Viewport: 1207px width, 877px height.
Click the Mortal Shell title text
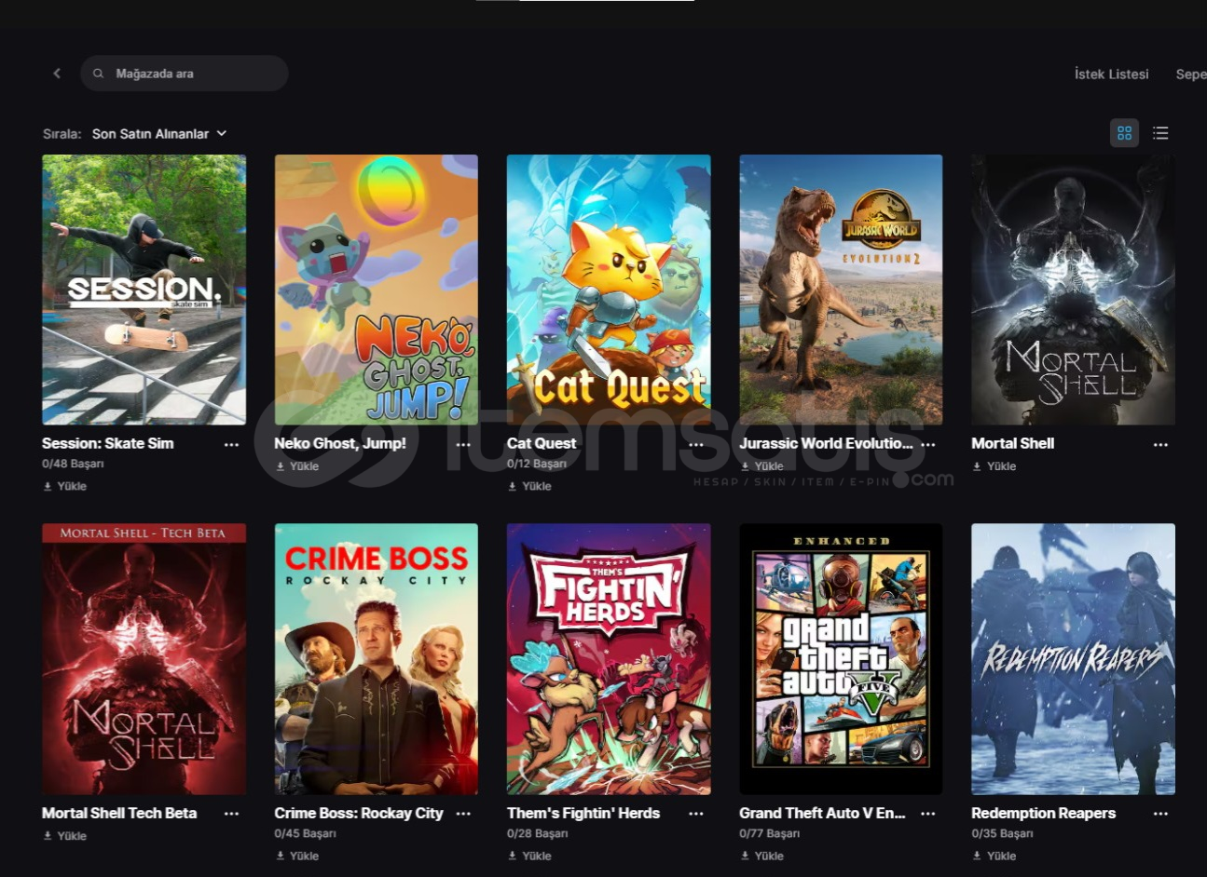tap(1012, 443)
